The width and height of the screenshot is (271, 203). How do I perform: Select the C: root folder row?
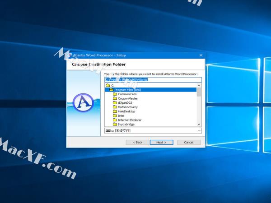(x=151, y=85)
